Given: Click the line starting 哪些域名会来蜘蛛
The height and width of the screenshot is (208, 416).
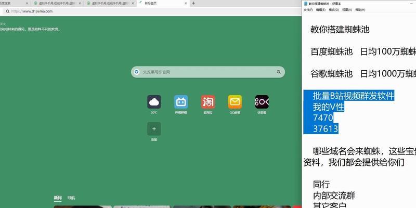Looking at the screenshot, I should pos(365,151).
